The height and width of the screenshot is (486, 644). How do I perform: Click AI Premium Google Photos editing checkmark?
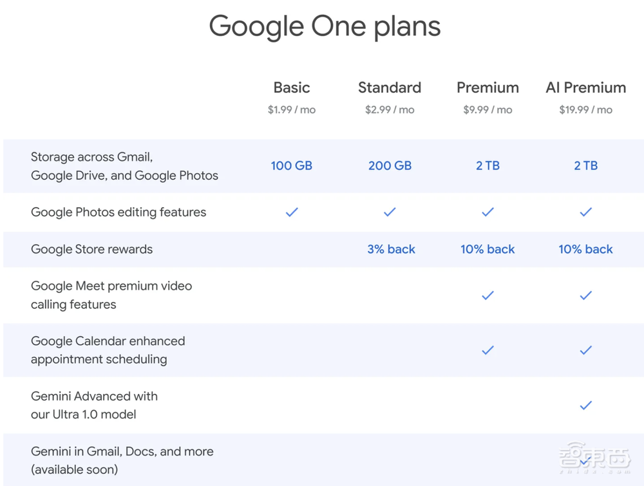585,212
